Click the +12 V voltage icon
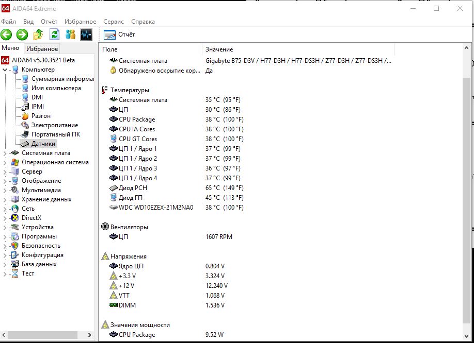474x343 pixels. click(x=114, y=285)
